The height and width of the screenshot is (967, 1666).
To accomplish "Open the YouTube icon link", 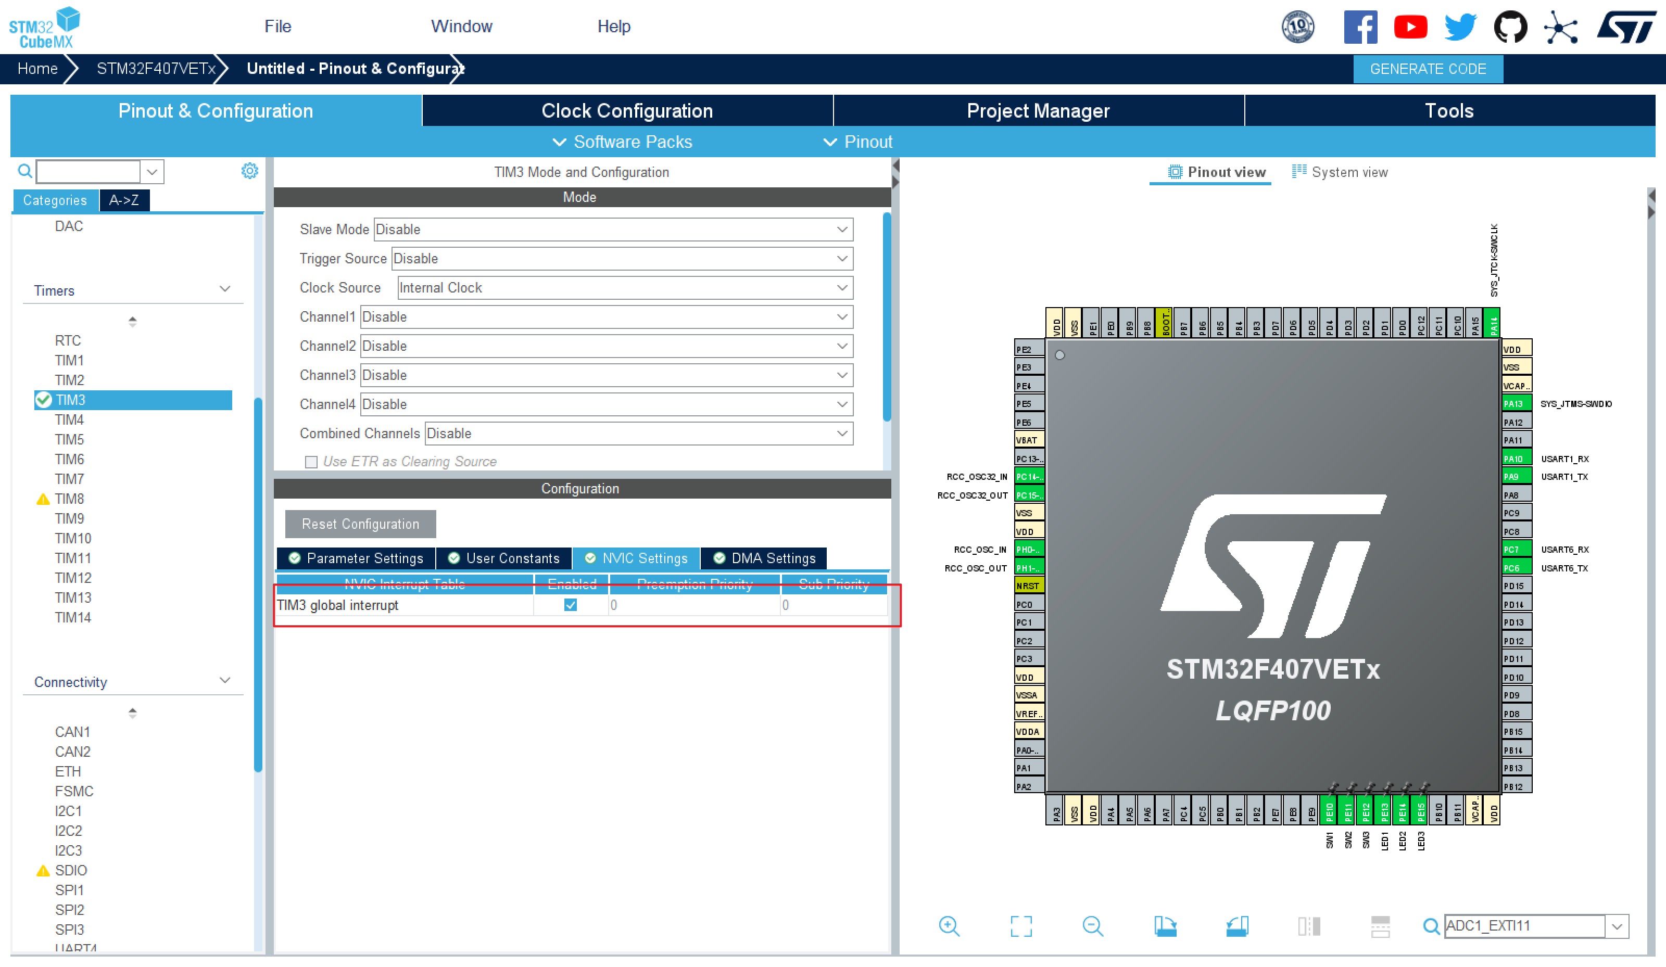I will (1410, 27).
